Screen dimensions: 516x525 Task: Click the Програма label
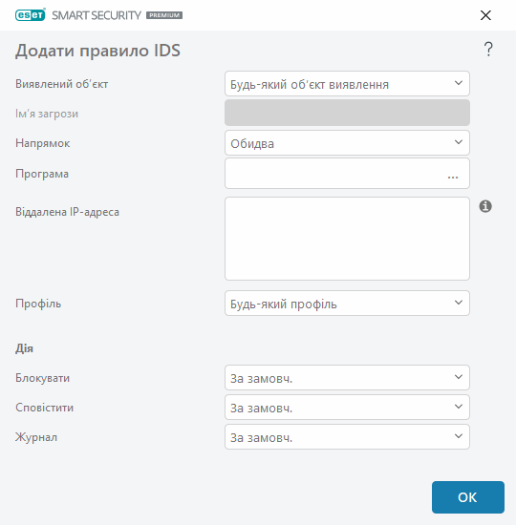click(x=42, y=174)
